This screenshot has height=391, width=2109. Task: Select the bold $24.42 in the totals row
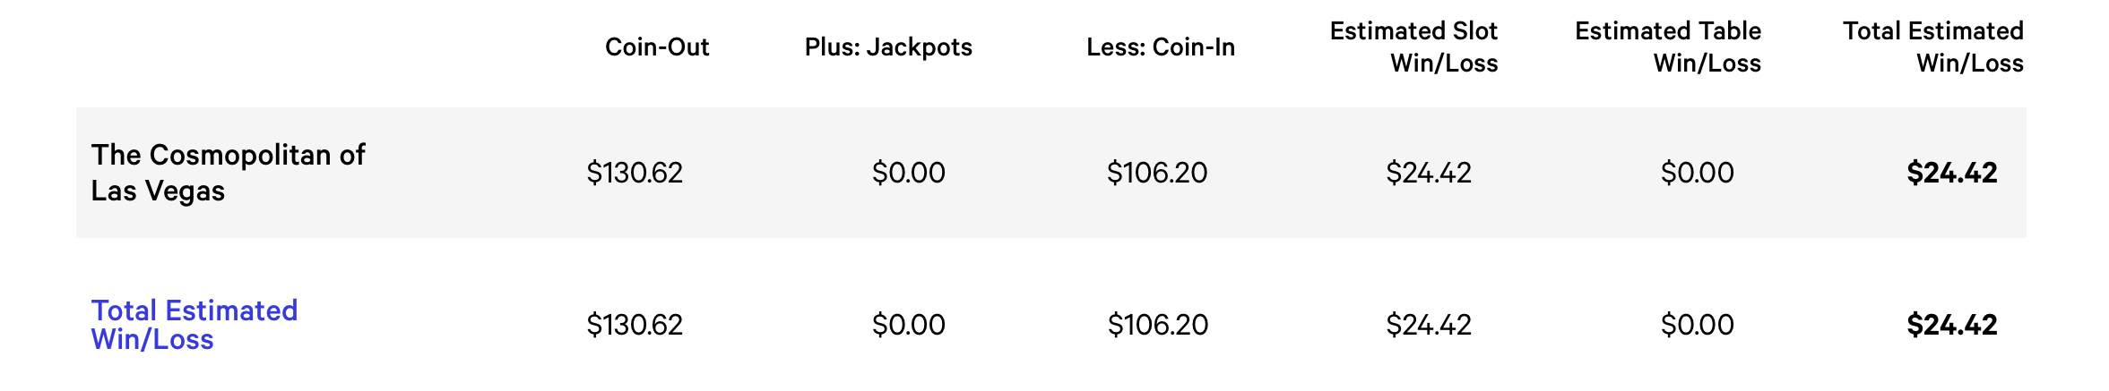tap(1951, 325)
